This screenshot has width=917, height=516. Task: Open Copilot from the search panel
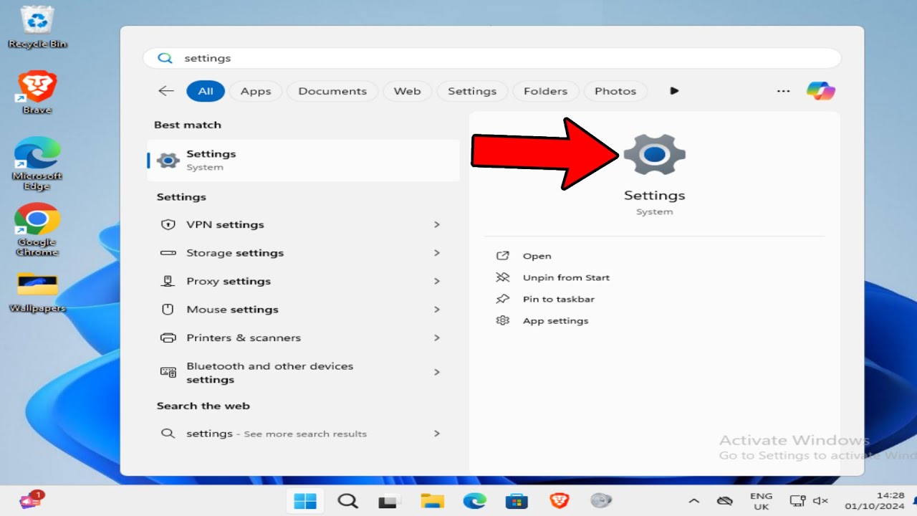[820, 91]
